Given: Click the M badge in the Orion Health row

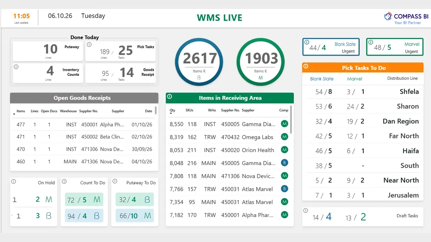Looking at the screenshot, I should pyautogui.click(x=284, y=150).
